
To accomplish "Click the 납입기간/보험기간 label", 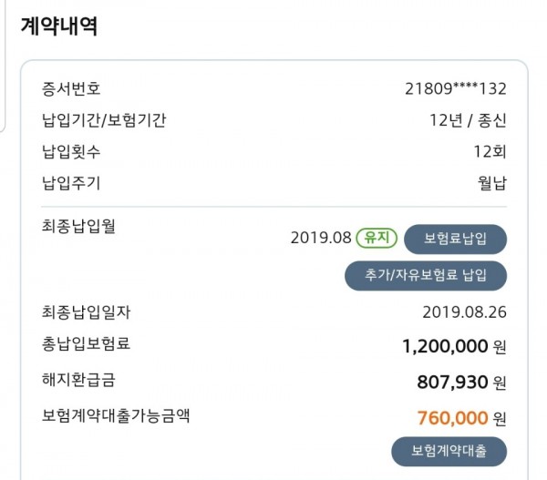I will [104, 120].
